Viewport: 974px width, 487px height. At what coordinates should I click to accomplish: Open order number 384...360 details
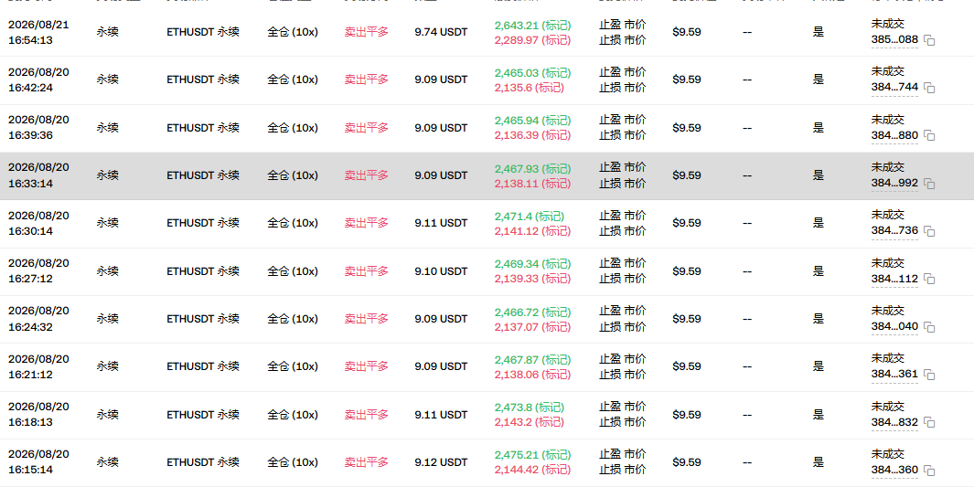(x=894, y=470)
